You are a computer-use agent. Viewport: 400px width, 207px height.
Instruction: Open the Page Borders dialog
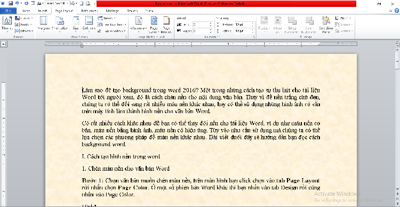(x=166, y=25)
